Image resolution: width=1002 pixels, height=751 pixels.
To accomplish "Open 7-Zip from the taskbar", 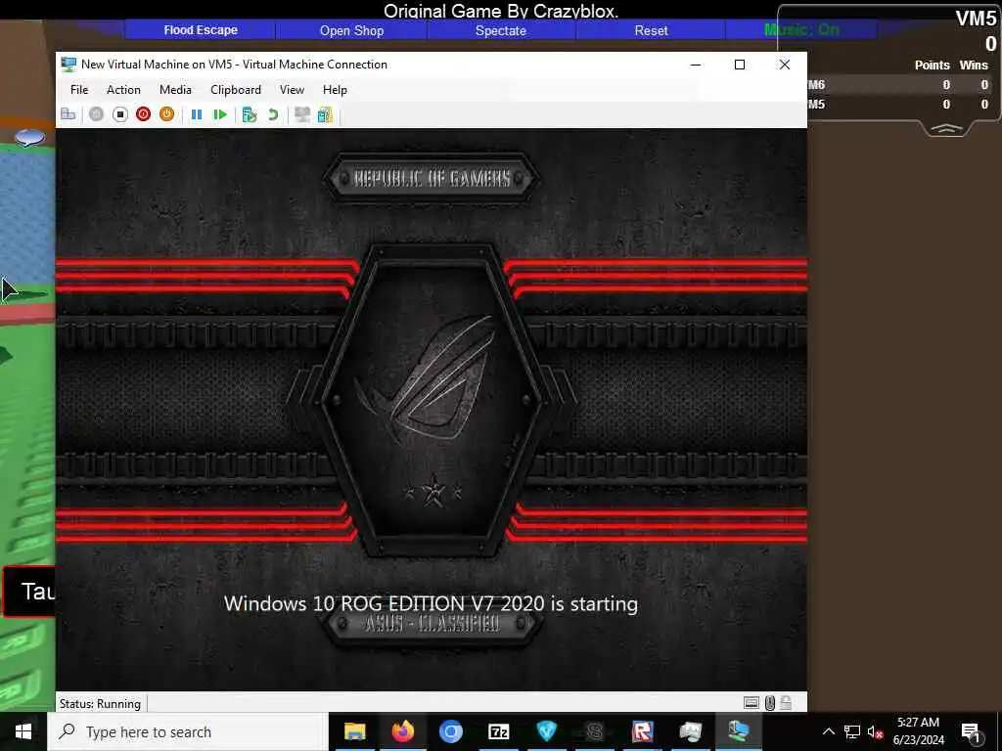I will coord(498,731).
